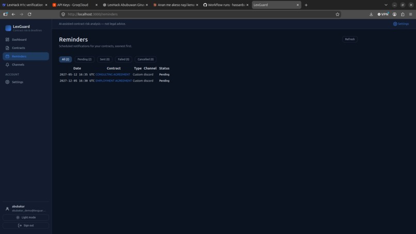This screenshot has height=234, width=416.
Task: Bookmark the page with the star icon
Action: [338, 14]
